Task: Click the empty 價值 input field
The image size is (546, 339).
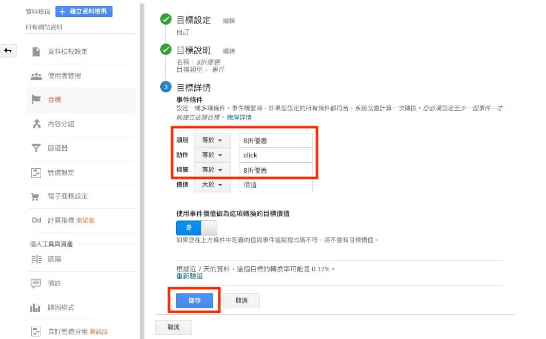Action: (275, 185)
